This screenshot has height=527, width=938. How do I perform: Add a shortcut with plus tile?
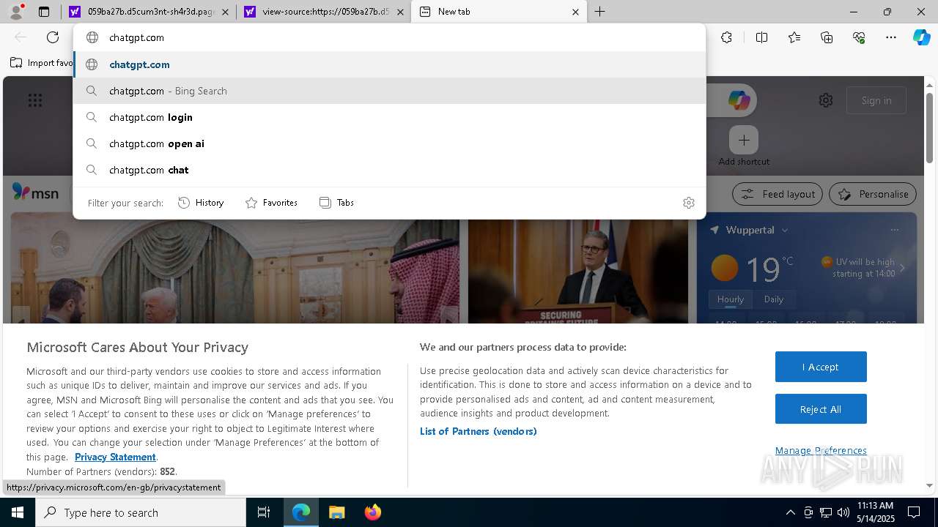[744, 140]
